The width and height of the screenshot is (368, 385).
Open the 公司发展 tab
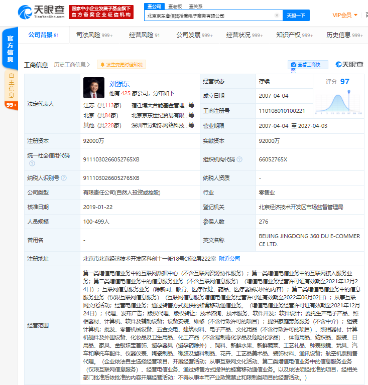pyautogui.click(x=194, y=35)
